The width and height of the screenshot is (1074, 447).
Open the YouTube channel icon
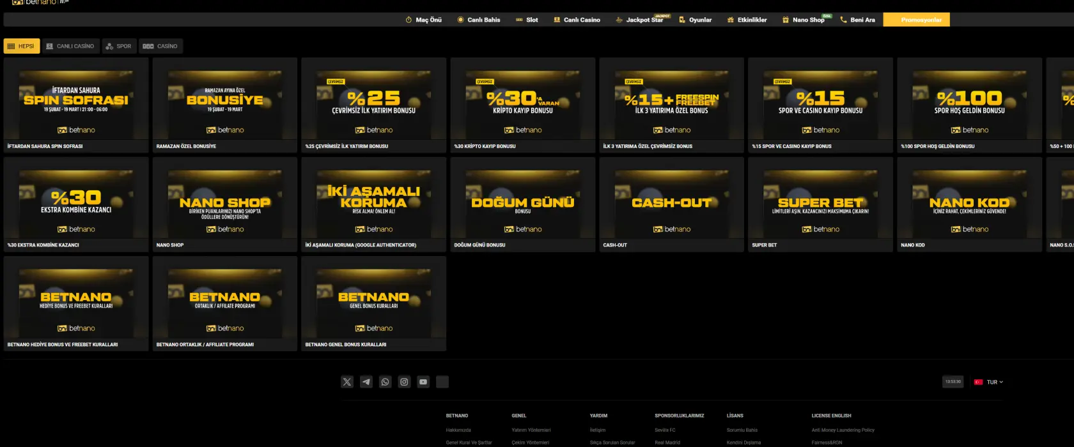423,382
